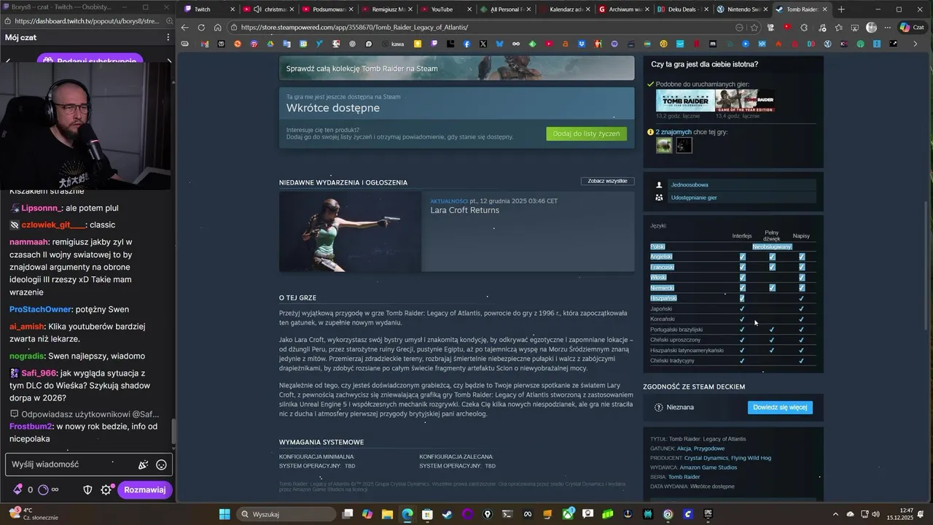Open the Windows Start menu
Screen dimensions: 933x525
[x=224, y=514]
